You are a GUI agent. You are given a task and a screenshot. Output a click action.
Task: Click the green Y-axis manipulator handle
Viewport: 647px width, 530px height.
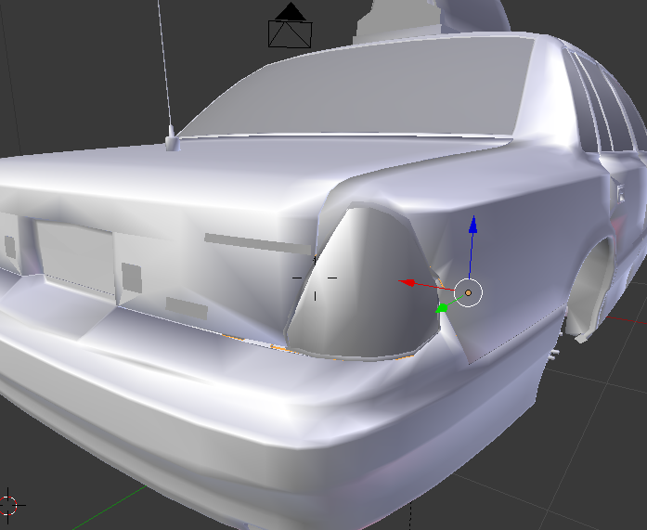coord(442,308)
